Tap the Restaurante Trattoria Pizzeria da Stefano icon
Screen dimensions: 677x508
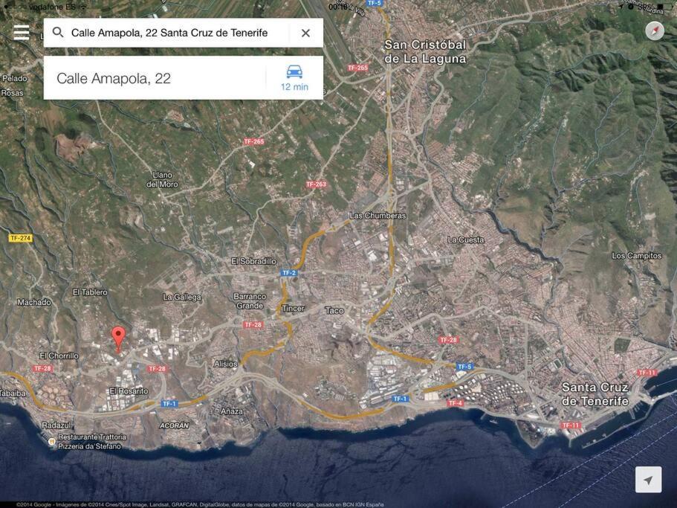click(51, 442)
